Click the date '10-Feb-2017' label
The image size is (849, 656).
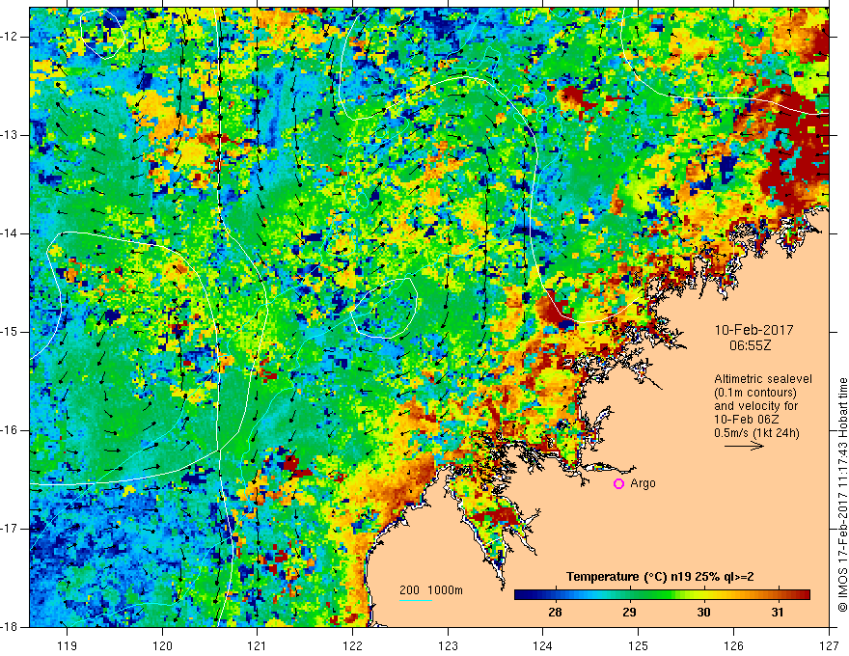tap(753, 330)
